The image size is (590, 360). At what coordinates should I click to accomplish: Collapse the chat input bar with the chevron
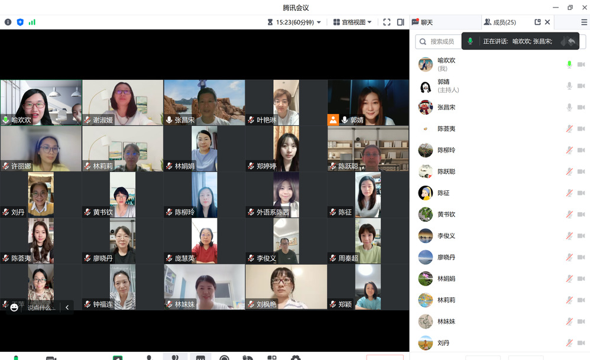click(x=67, y=307)
